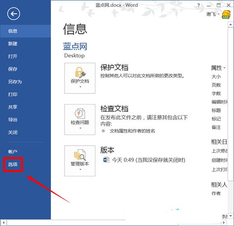Screen dimensions: 234x226
Task: Click the dropdown arrow under 检查问题 button
Action: (x=80, y=128)
